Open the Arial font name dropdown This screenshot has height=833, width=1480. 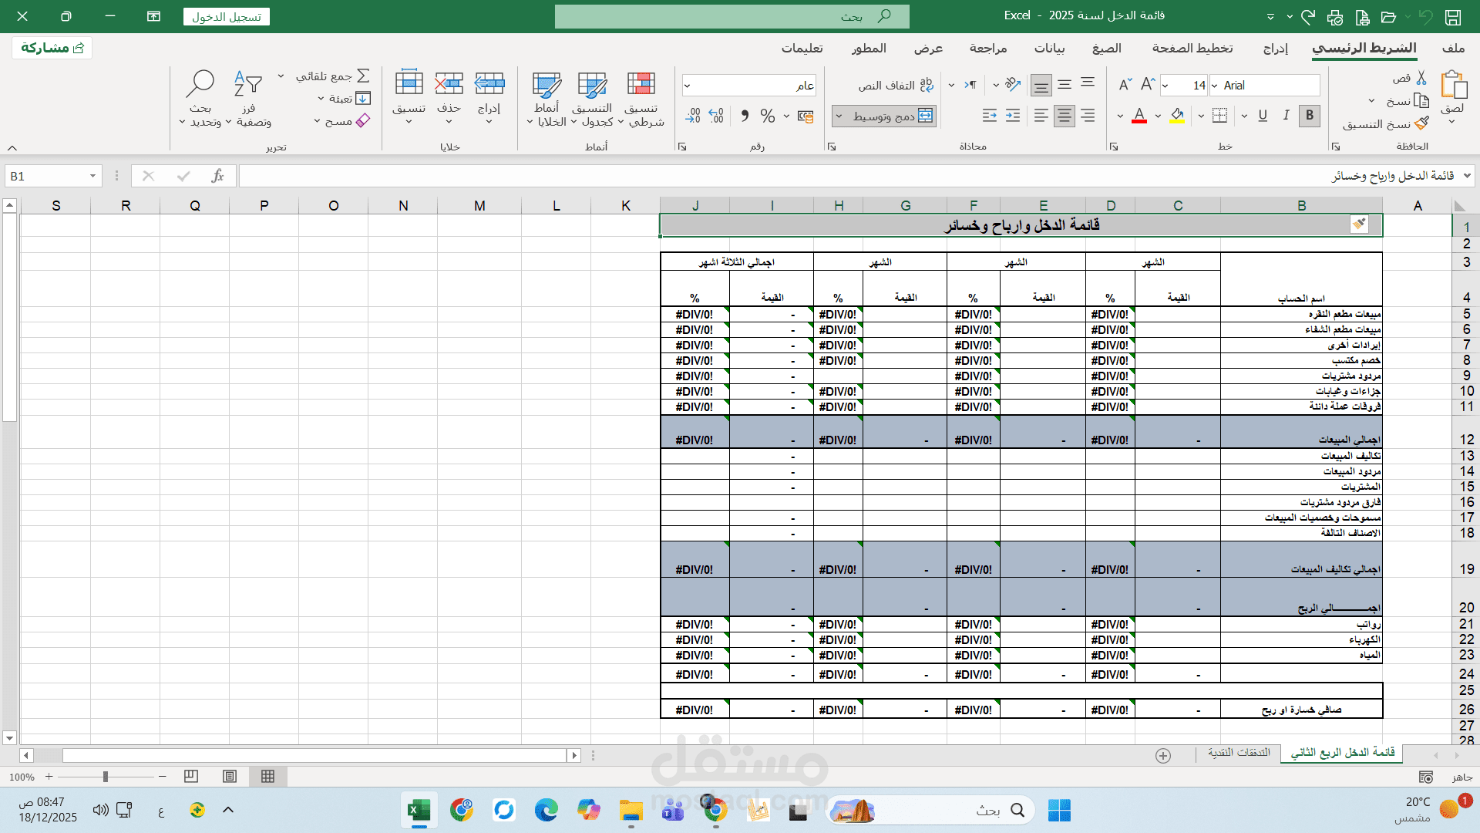[1215, 86]
